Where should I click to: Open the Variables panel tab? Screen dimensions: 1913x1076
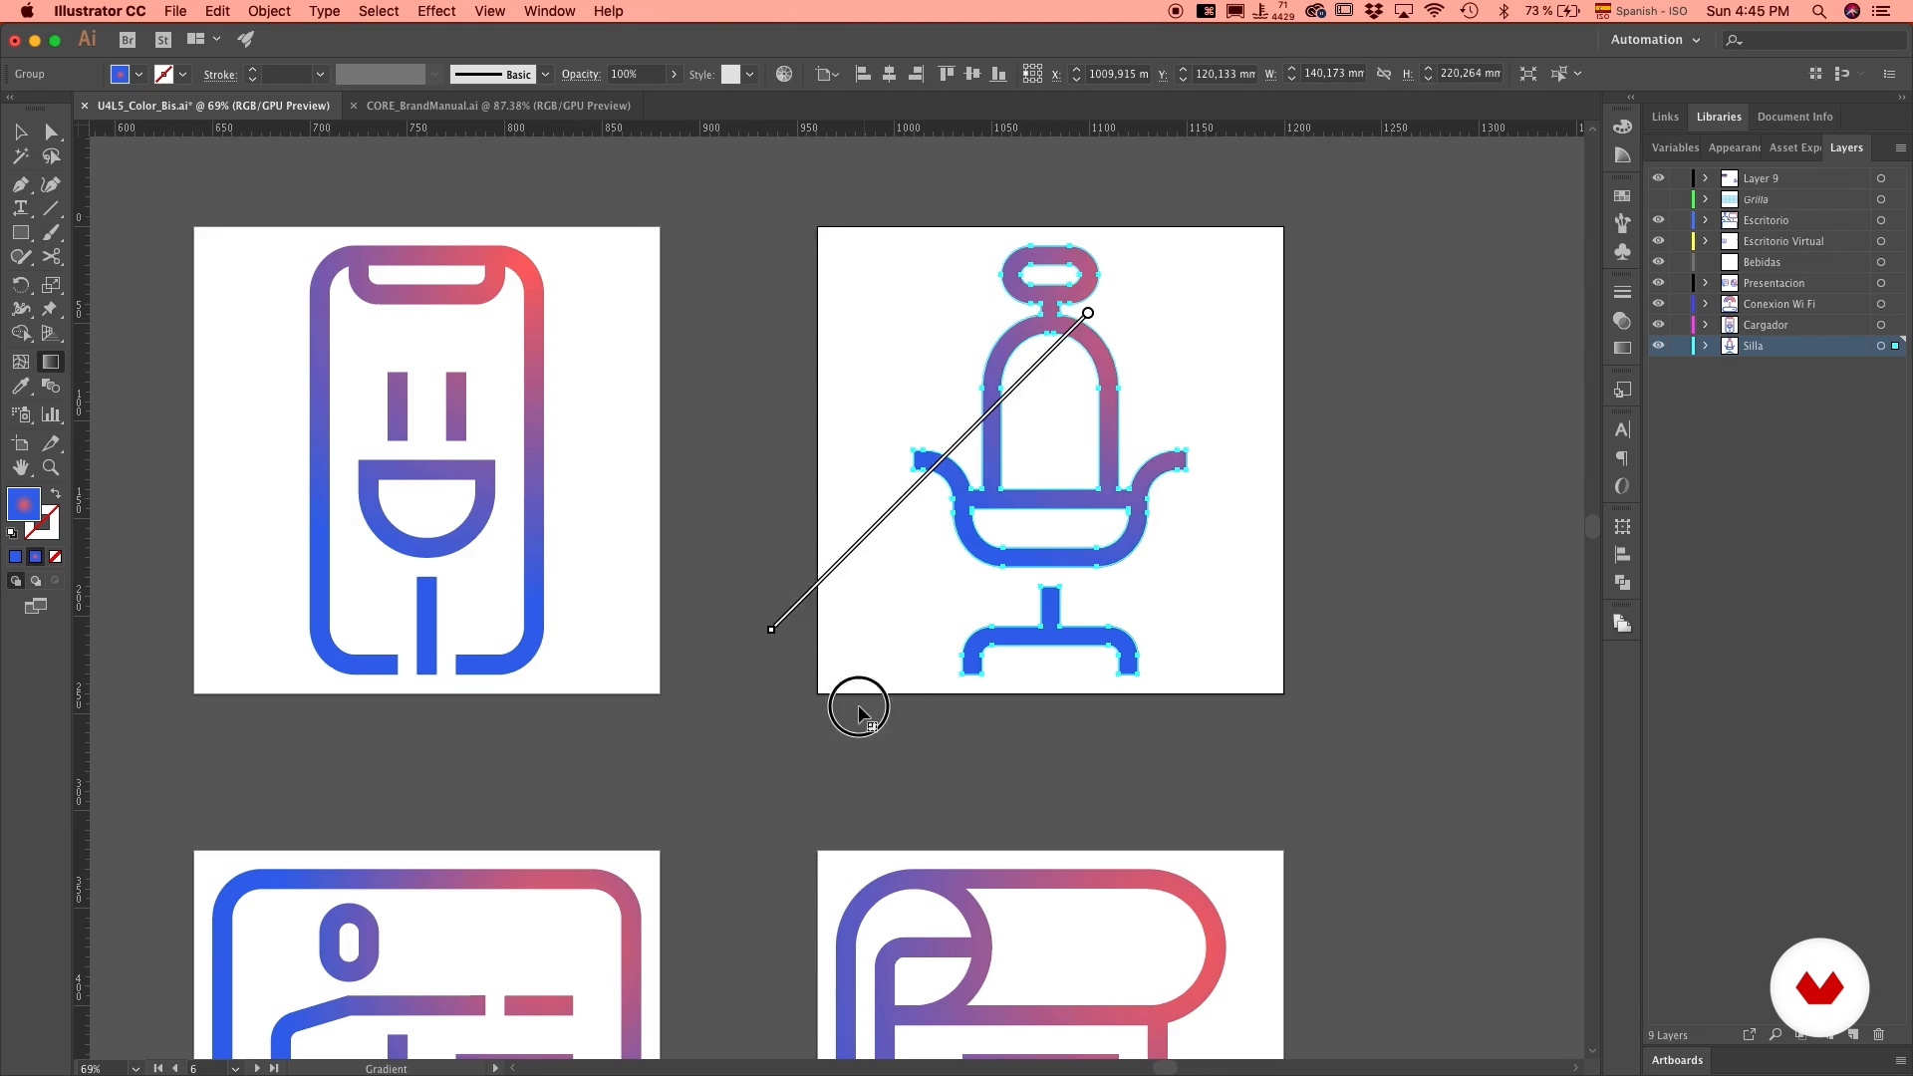click(x=1675, y=147)
